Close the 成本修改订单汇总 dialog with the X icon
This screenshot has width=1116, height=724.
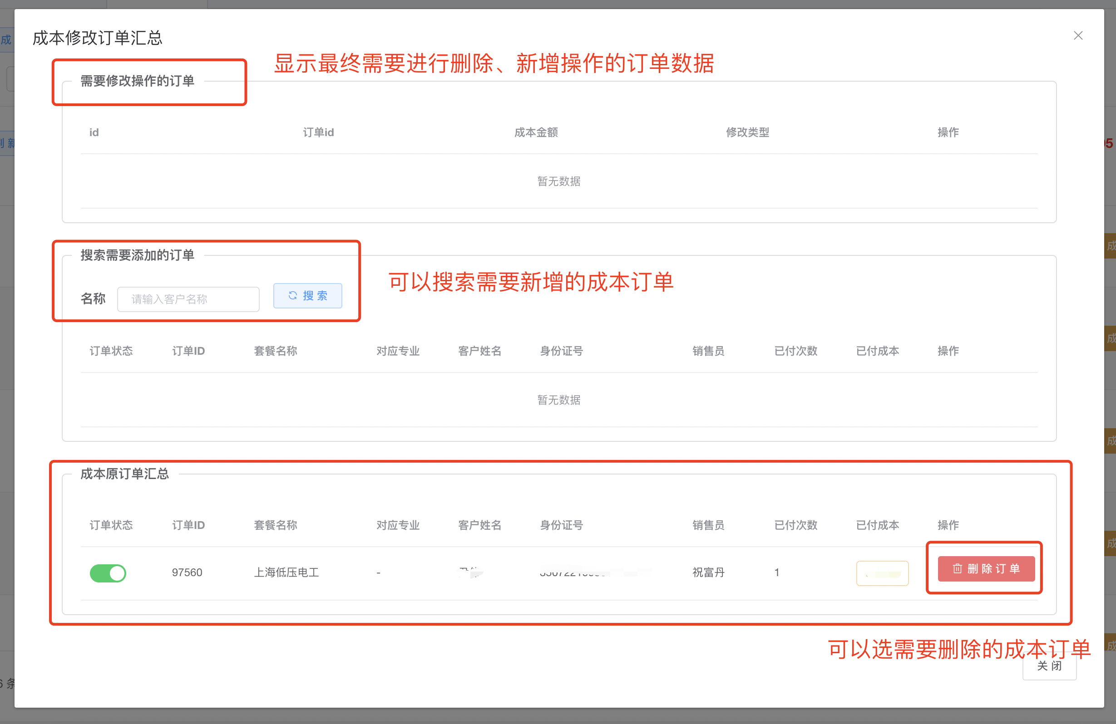1077,36
